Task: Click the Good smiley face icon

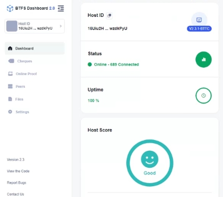Action: coord(150,159)
